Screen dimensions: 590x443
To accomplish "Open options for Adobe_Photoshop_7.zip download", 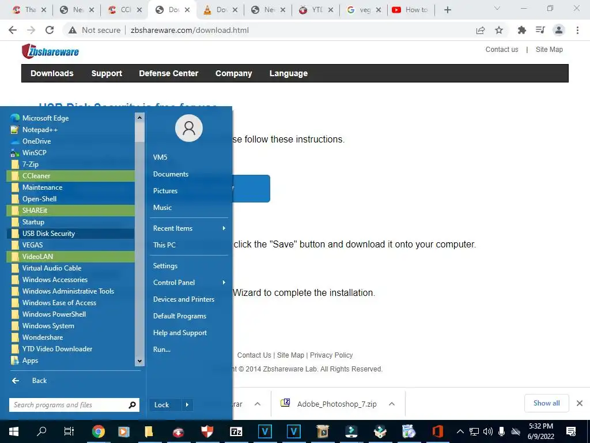I will 392,404.
